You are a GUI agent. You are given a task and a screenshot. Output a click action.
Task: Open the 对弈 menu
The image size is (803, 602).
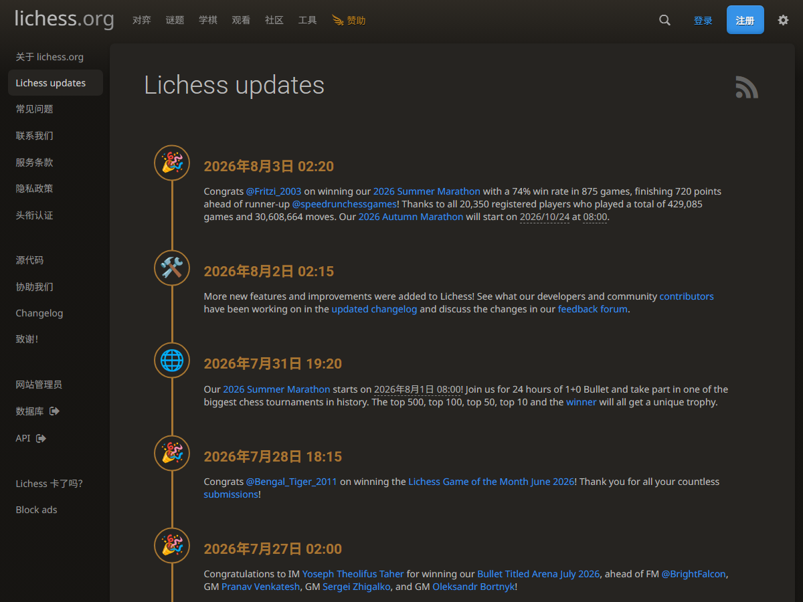point(141,20)
